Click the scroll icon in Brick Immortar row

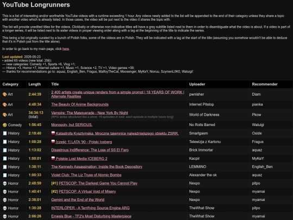(x=5, y=150)
